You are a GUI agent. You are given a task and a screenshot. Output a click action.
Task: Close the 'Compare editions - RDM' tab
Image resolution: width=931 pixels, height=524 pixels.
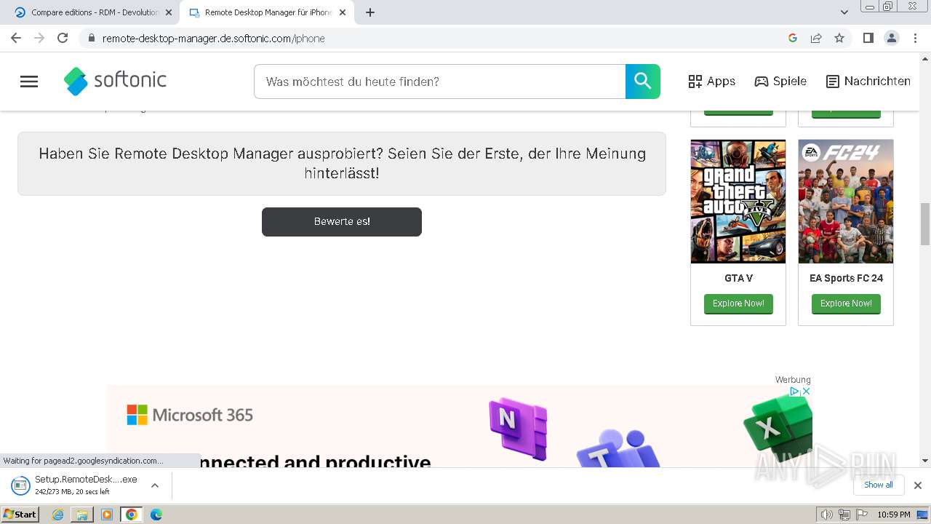coord(169,12)
